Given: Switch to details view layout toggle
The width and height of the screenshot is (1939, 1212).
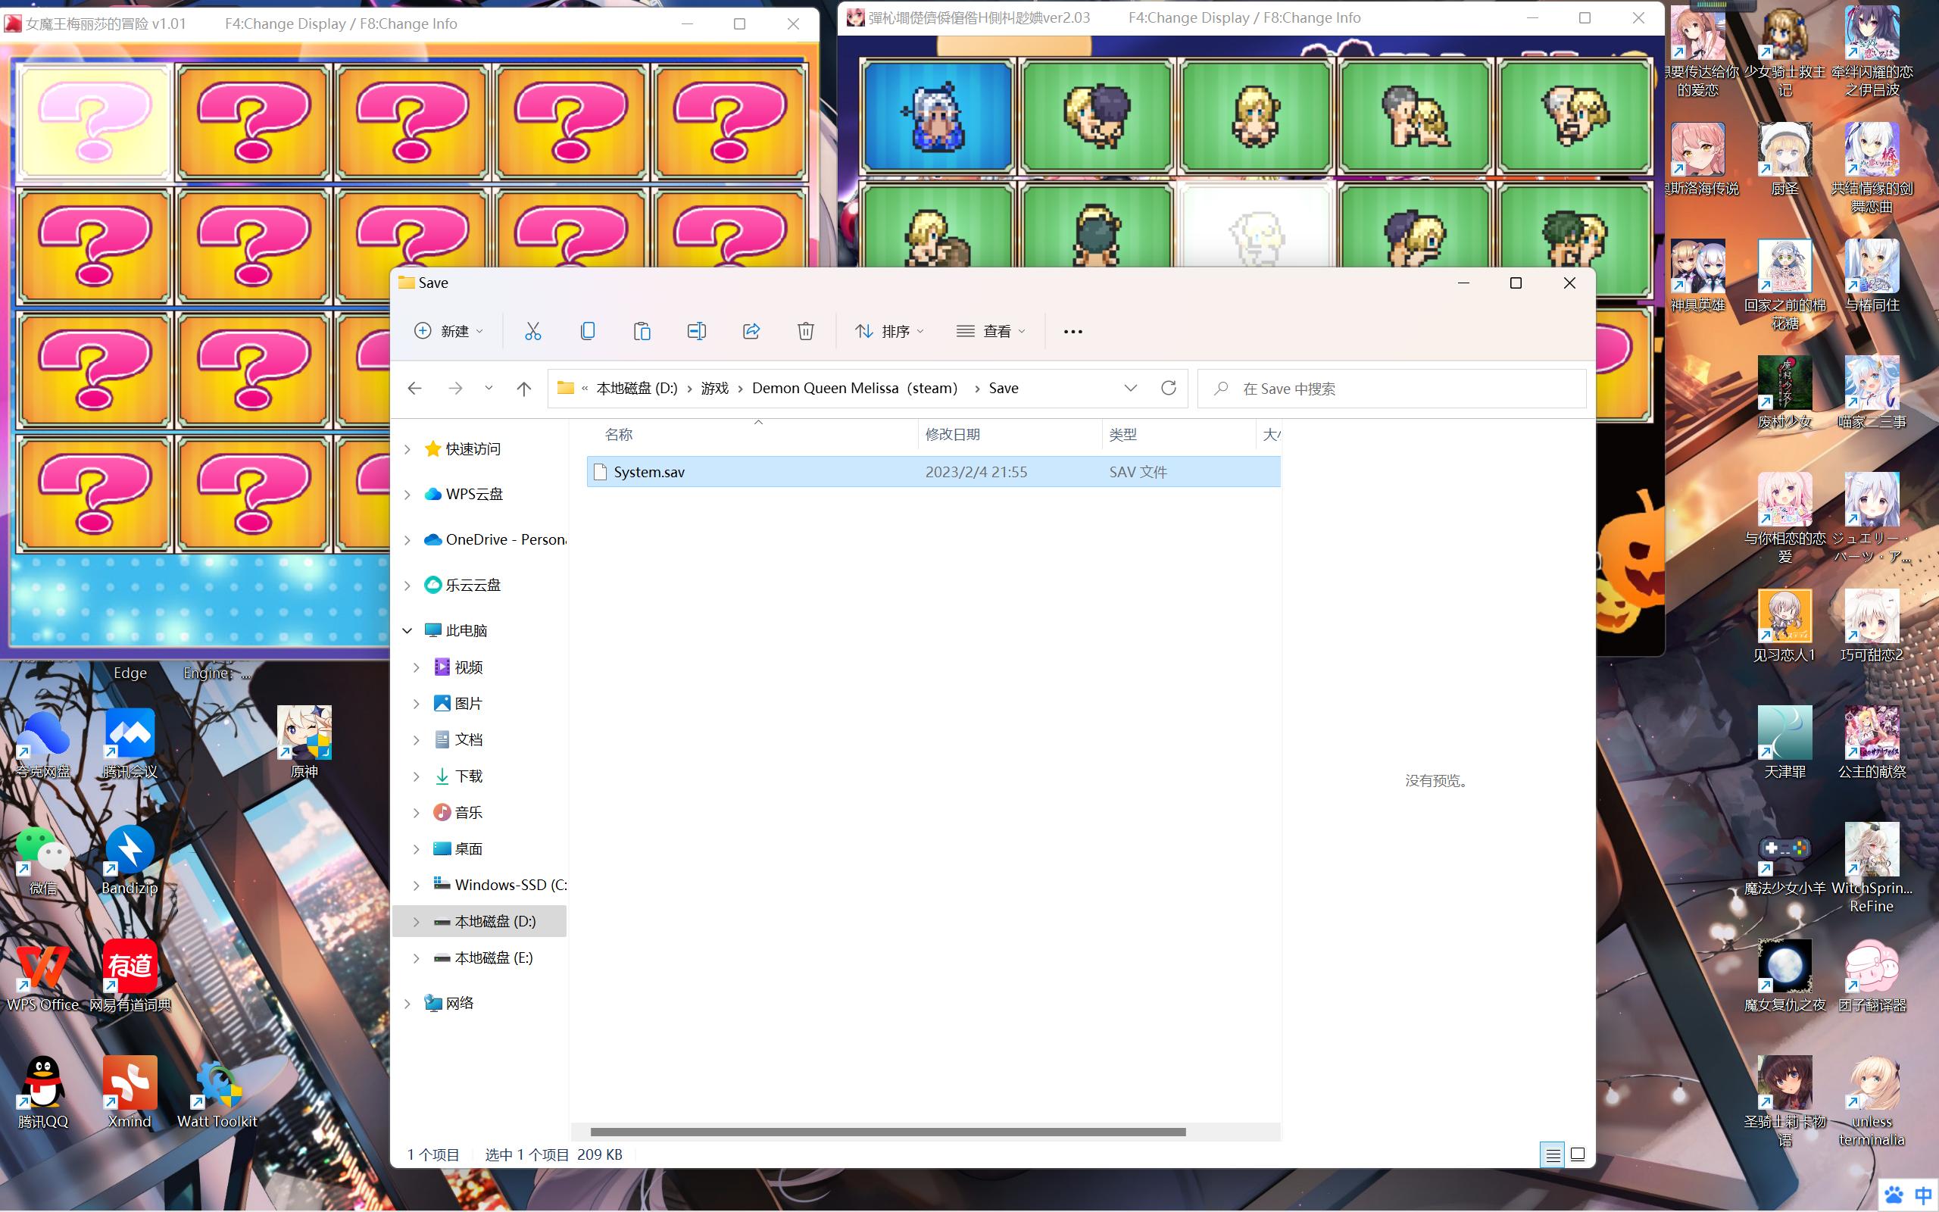Looking at the screenshot, I should coord(1552,1155).
